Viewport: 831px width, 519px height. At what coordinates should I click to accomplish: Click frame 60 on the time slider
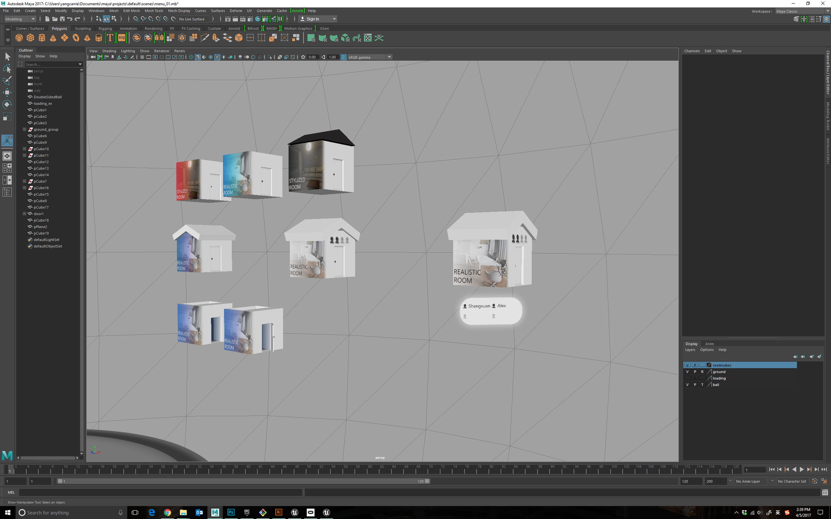click(370, 469)
